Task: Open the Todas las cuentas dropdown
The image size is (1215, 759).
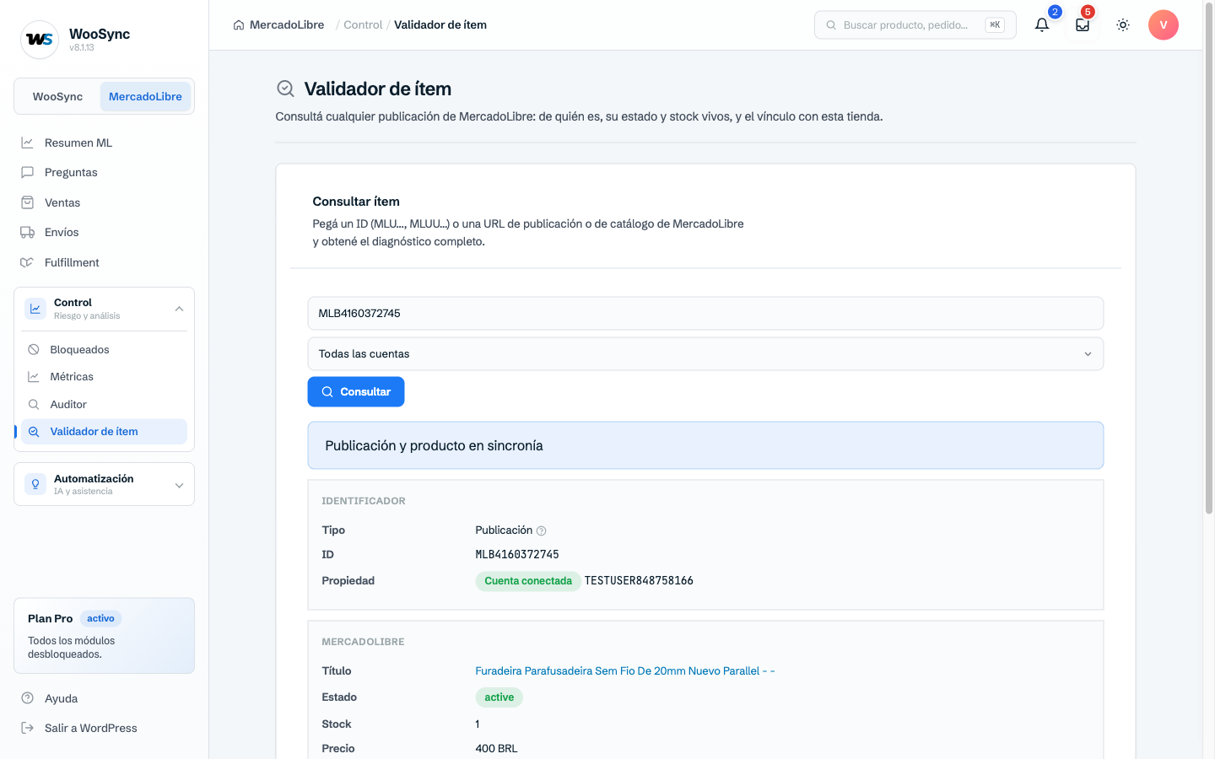Action: click(x=705, y=354)
